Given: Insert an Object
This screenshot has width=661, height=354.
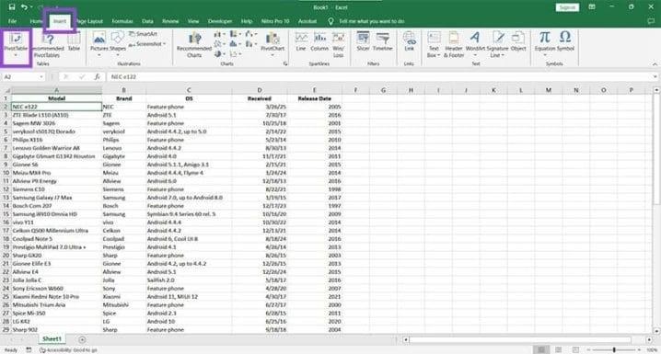Looking at the screenshot, I should 518,42.
